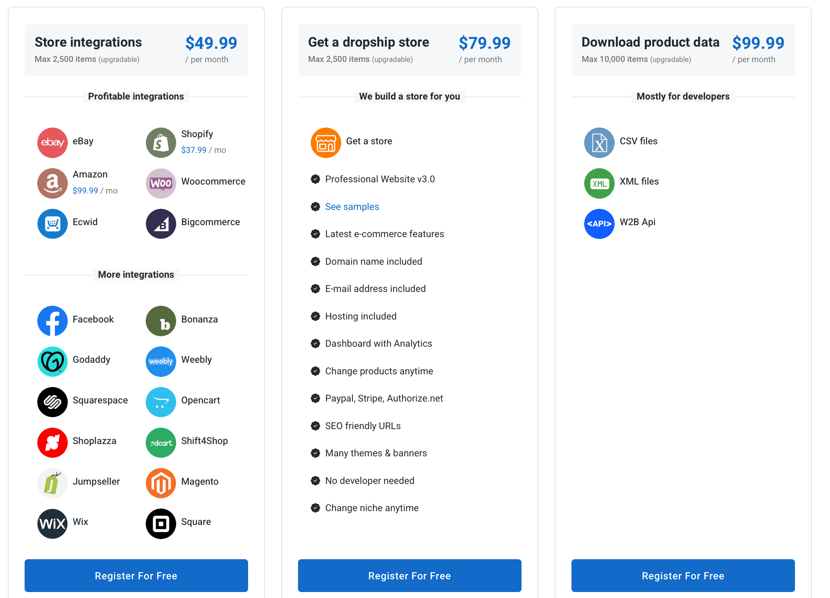Click the $49.99 price heading
This screenshot has width=830, height=598.
coord(211,43)
